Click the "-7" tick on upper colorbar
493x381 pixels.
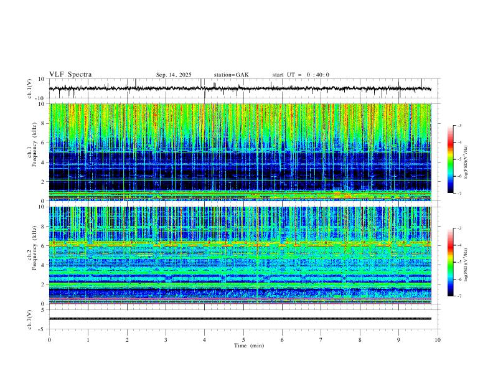pyautogui.click(x=459, y=193)
